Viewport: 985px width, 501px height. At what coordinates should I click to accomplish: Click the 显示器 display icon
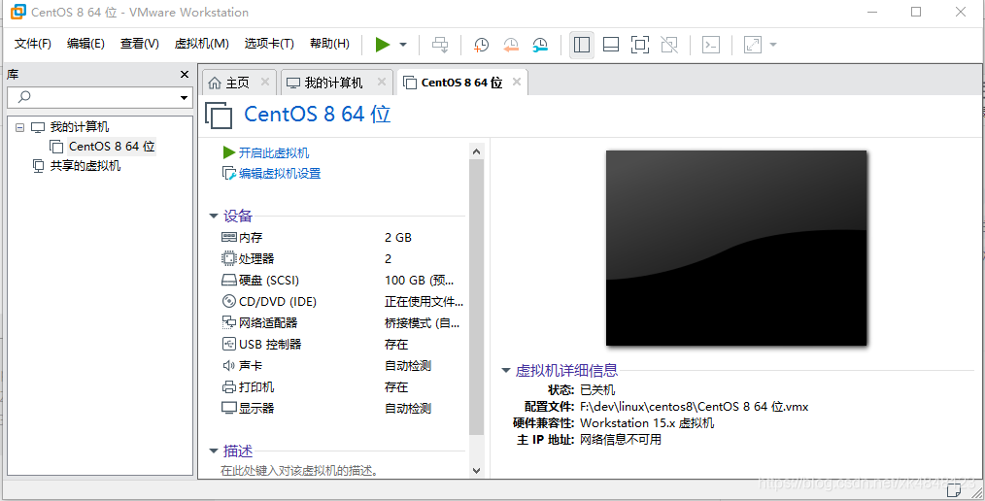tap(228, 408)
